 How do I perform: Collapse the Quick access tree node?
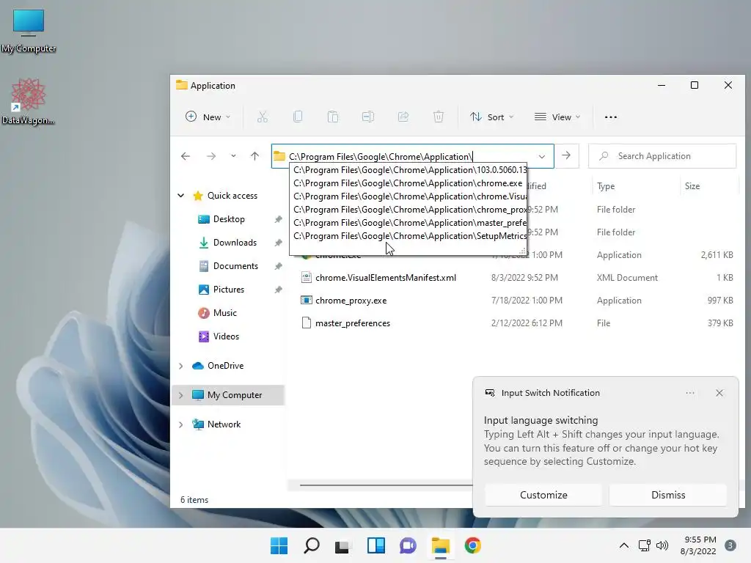180,195
